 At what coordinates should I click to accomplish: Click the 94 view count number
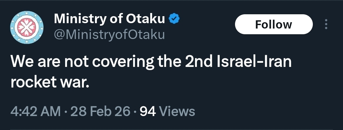(x=148, y=111)
